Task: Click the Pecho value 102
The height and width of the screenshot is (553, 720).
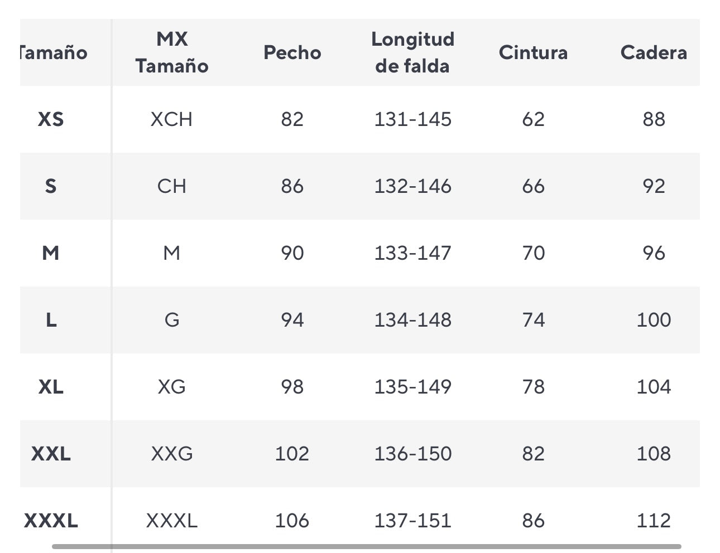Action: coord(292,454)
